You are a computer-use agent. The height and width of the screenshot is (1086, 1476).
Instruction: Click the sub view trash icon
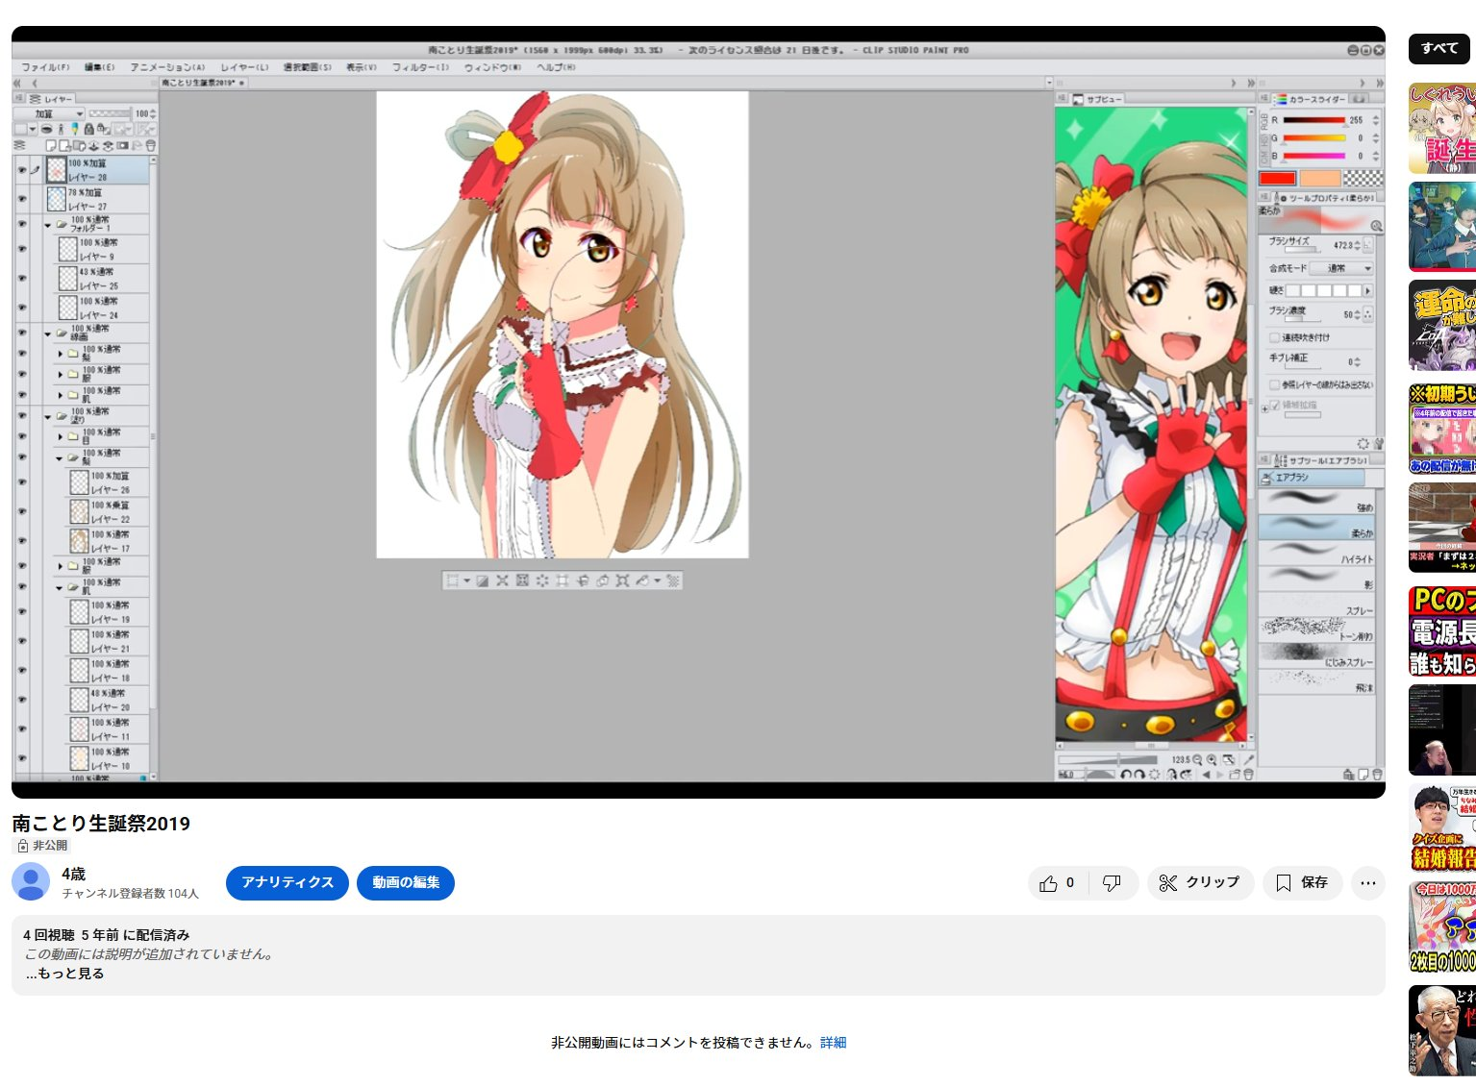[x=1248, y=775]
